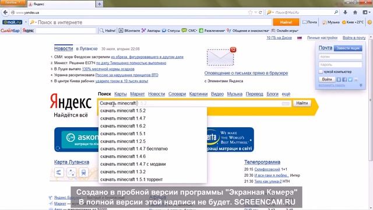Click the routes icon under Карта Луганска

[71, 173]
